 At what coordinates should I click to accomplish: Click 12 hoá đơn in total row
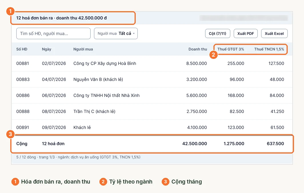[x=53, y=144]
